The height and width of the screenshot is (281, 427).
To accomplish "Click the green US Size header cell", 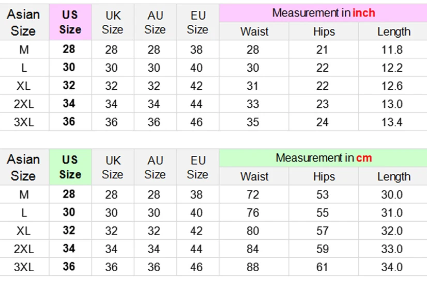I will click(x=70, y=167).
